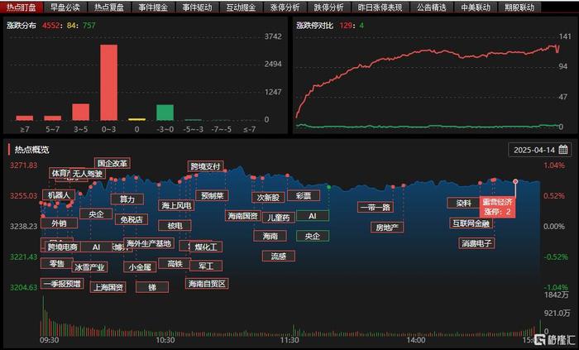Select the 机器人 hotspot label
The height and width of the screenshot is (350, 579).
(x=59, y=195)
